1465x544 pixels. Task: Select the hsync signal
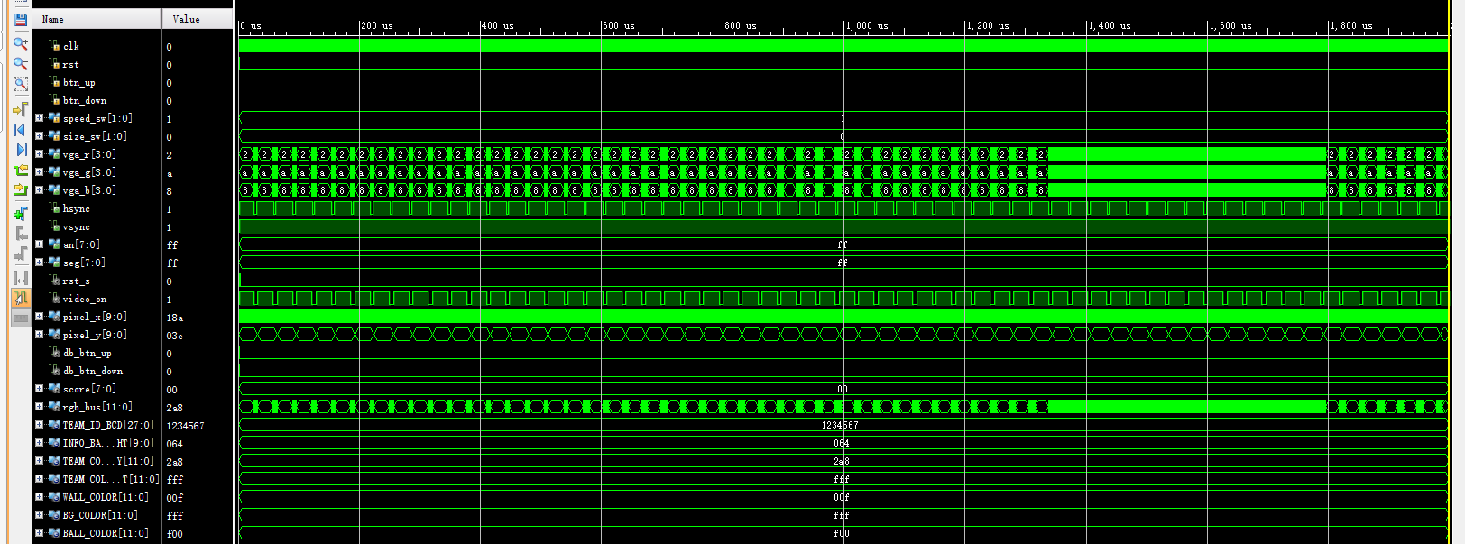76,208
